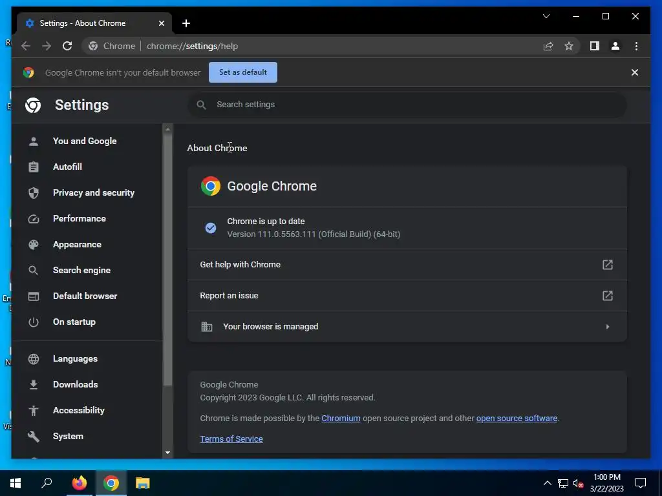Open the open source software link
Viewport: 662px width, 496px height.
coord(517,418)
